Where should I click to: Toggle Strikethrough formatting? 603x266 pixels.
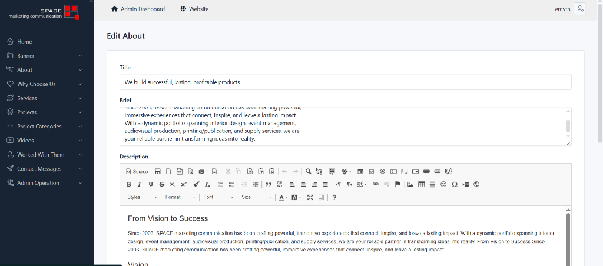162,185
